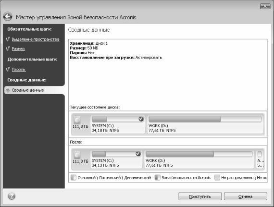
Task: Click disk drive icon in After panel
Action: (x=77, y=155)
